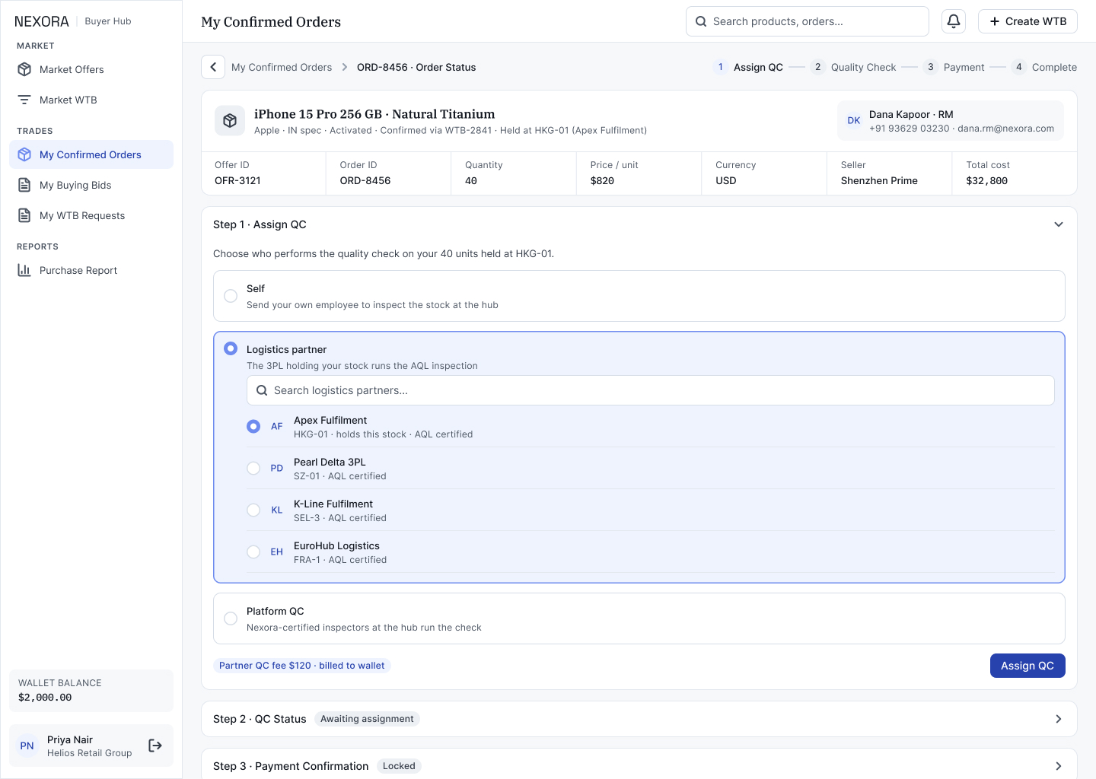Click Currency value USD
The width and height of the screenshot is (1096, 779).
(726, 181)
